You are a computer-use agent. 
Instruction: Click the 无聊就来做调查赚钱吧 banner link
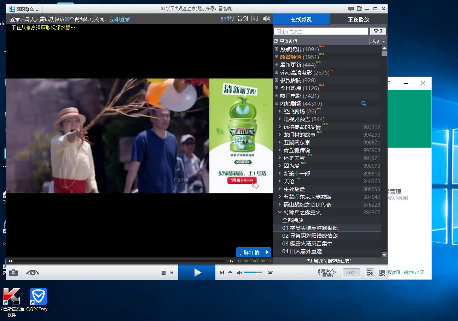click(x=329, y=261)
